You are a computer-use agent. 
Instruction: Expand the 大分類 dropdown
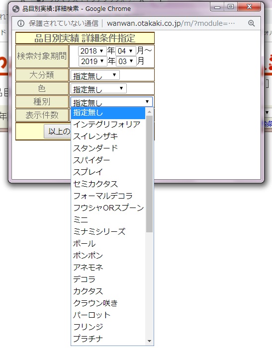[95, 75]
